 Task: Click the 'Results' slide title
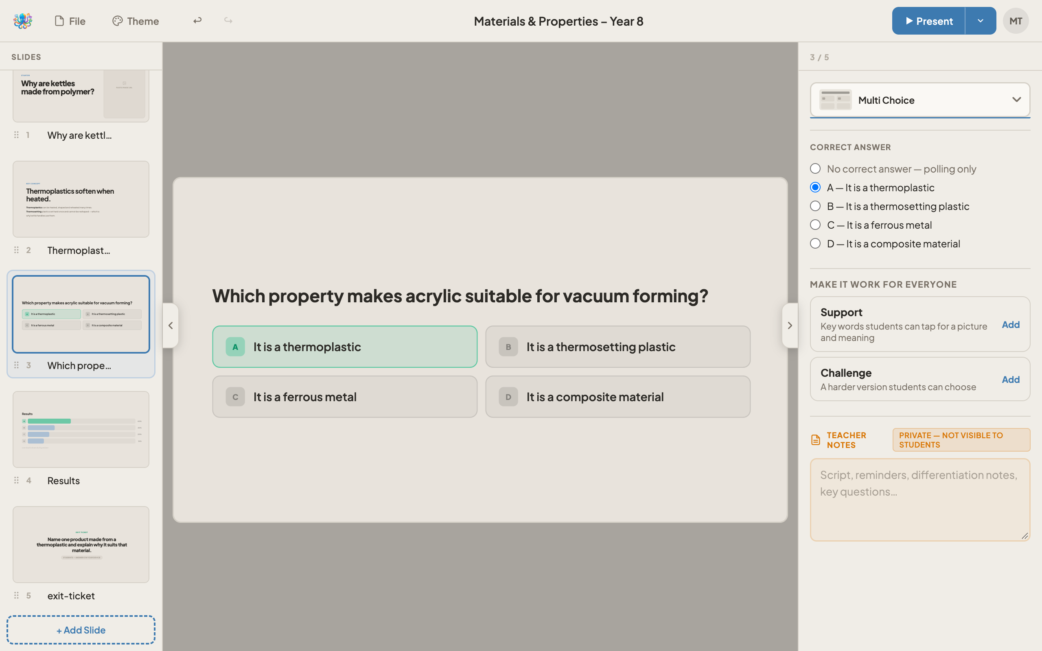[x=64, y=481]
